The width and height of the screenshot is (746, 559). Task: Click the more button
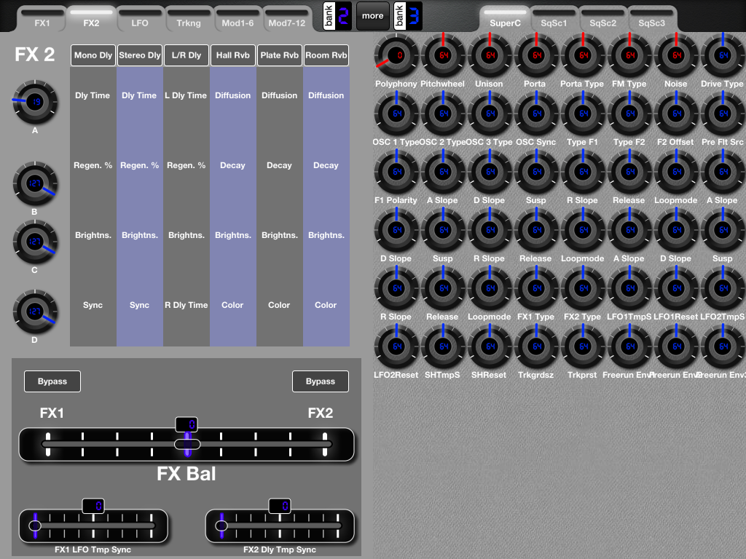click(x=372, y=16)
